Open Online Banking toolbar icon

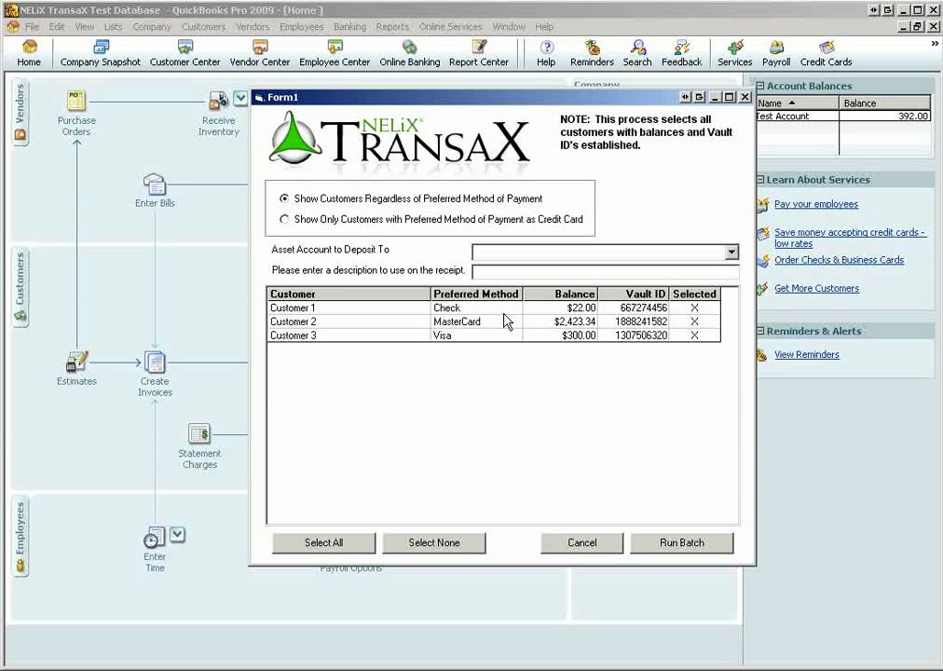(x=410, y=53)
